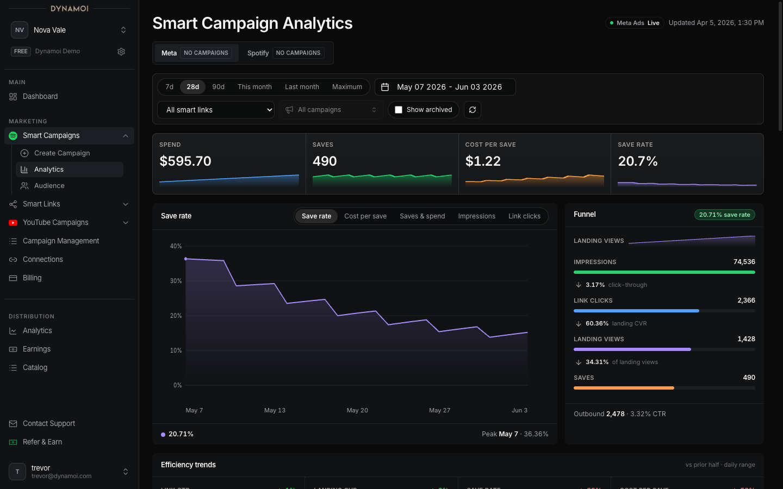Click the calendar icon in date range
The image size is (783, 489).
point(385,87)
